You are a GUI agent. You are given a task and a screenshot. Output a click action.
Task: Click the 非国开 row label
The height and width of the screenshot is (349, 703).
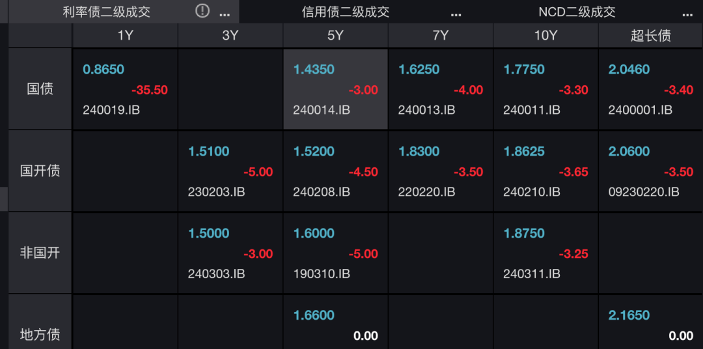40,253
